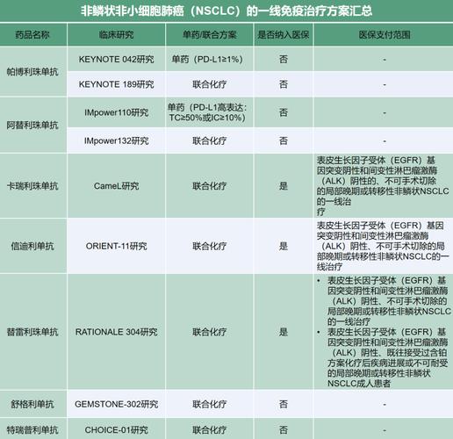This screenshot has height=439, width=453.
Task: Click 联合化疗 in the ORIENT-11 row
Action: click(210, 246)
